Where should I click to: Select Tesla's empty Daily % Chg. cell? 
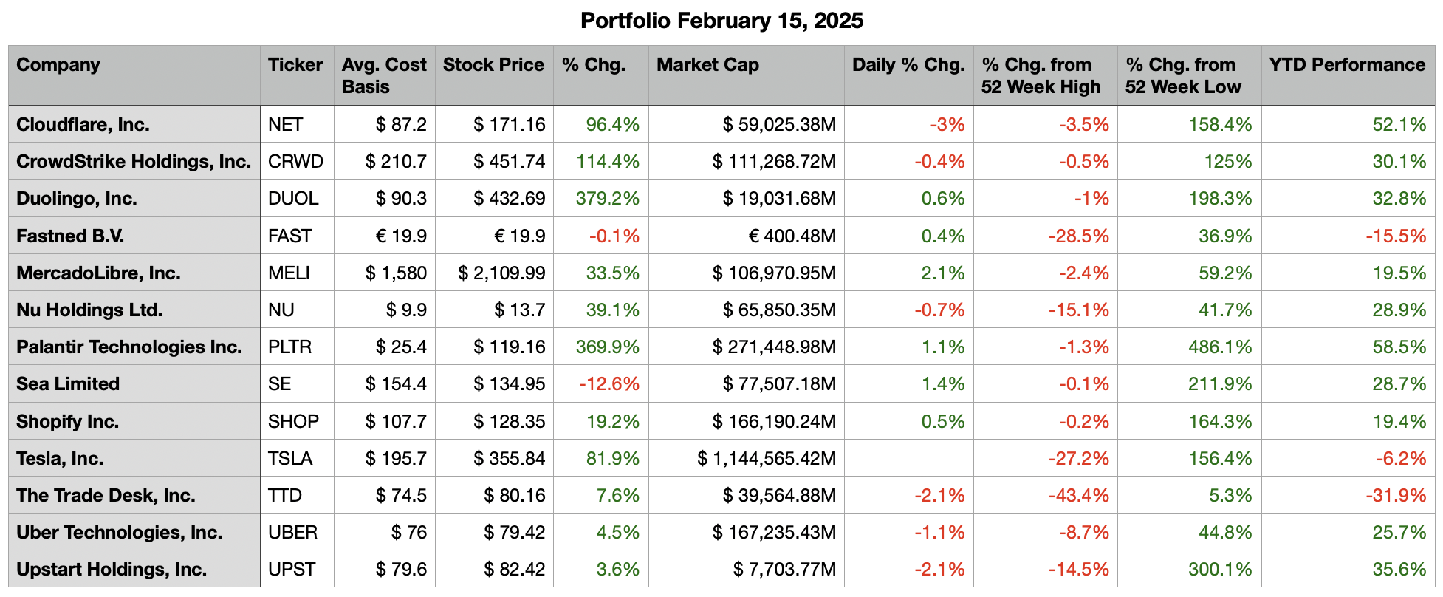(908, 459)
